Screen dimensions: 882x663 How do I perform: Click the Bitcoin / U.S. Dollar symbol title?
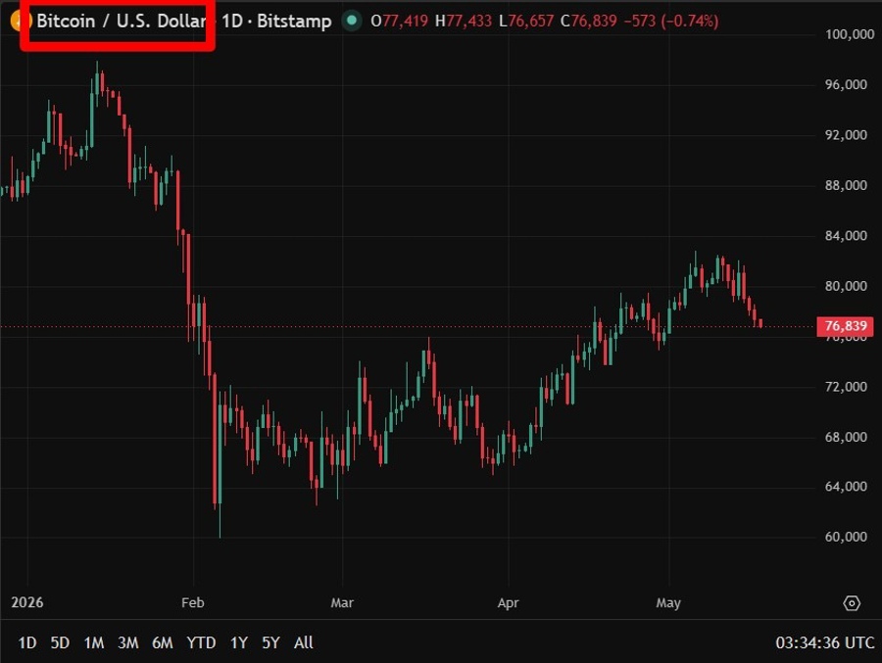pos(122,22)
